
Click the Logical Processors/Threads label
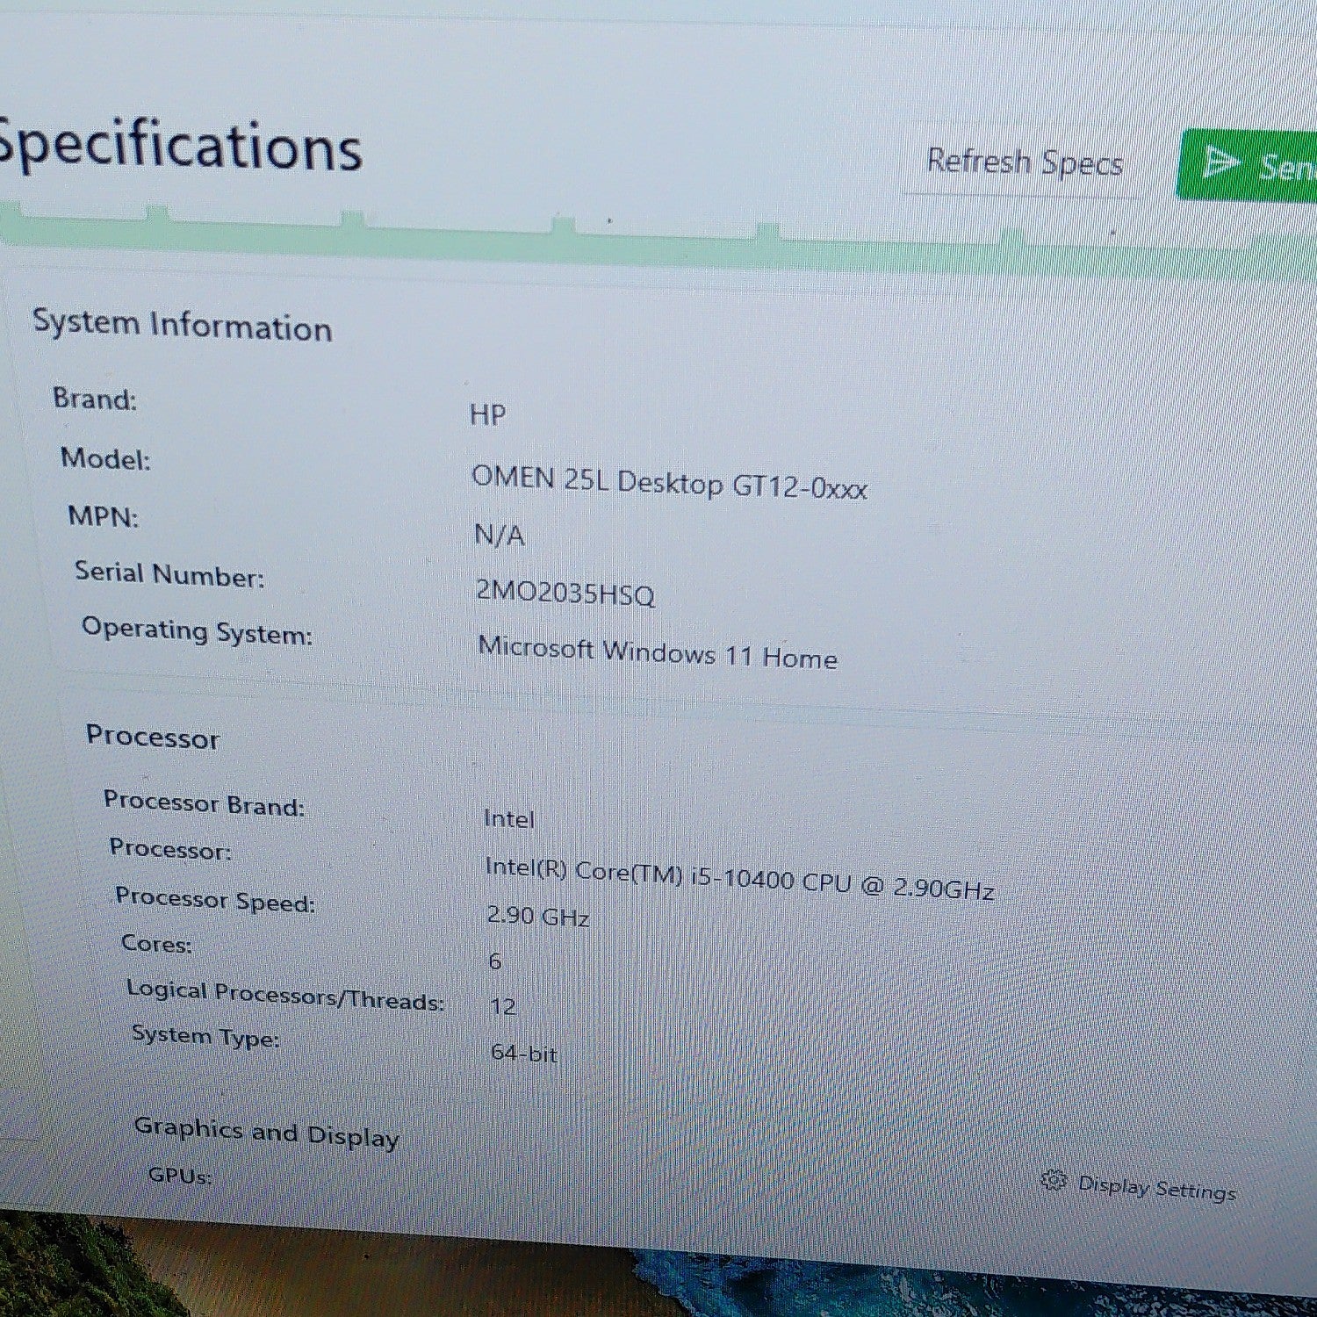(x=284, y=996)
